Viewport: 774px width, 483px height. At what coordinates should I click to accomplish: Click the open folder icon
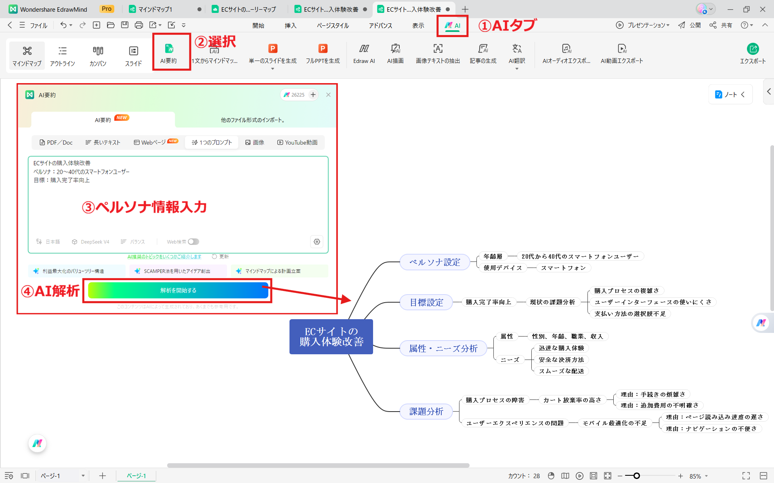click(x=111, y=25)
